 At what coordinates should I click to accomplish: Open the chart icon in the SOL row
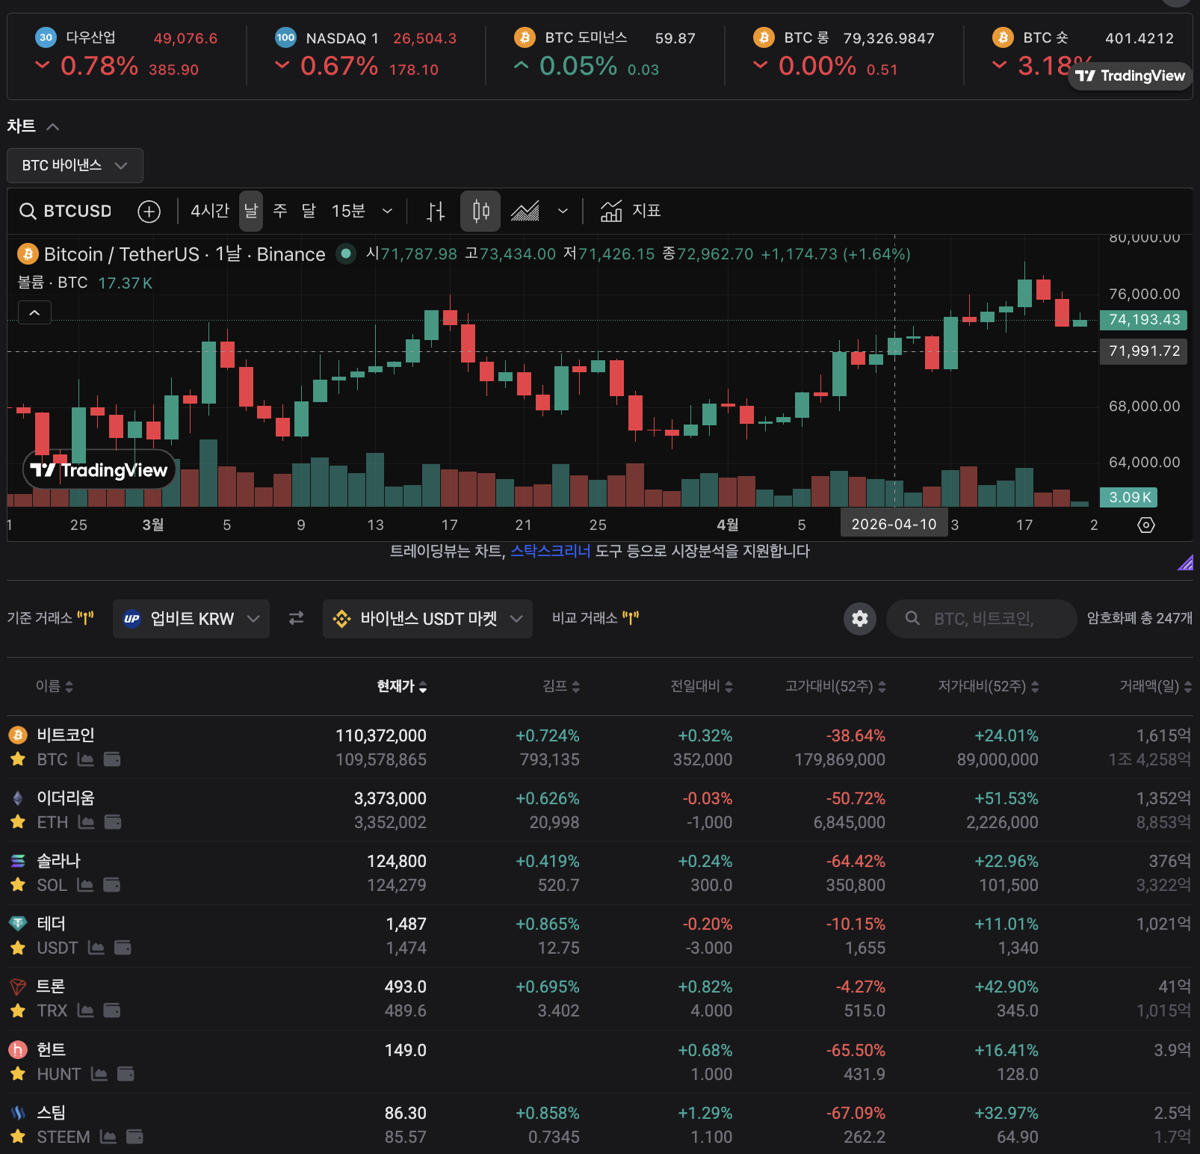pos(85,885)
